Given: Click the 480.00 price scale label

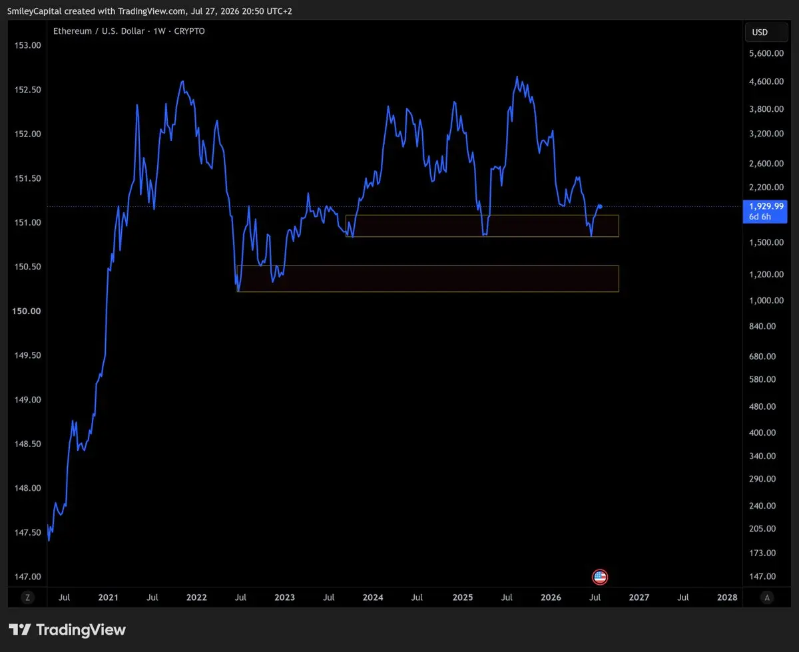Looking at the screenshot, I should [x=762, y=407].
